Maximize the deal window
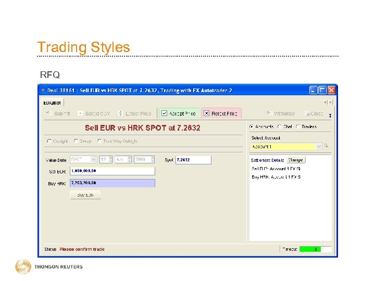 click(x=322, y=90)
